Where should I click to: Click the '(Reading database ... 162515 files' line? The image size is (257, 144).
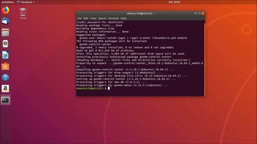pos(133,60)
